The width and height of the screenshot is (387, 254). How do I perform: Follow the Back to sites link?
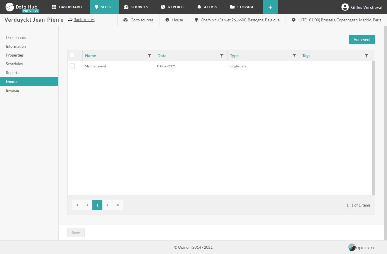click(84, 20)
